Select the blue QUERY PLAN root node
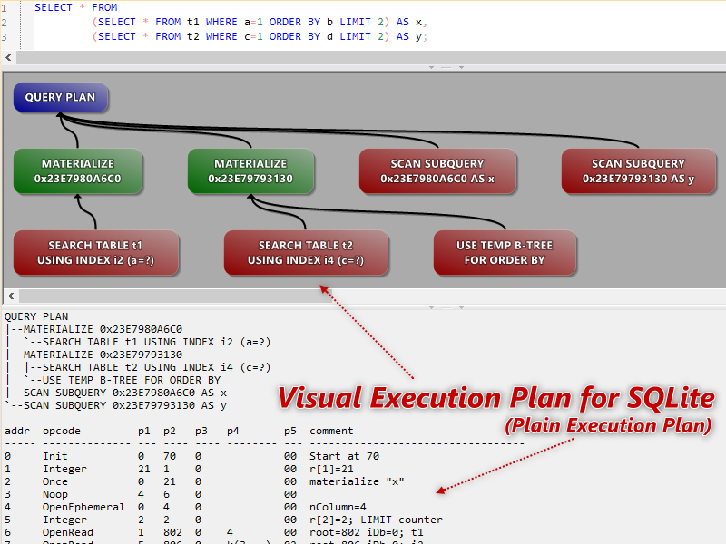 [x=61, y=98]
